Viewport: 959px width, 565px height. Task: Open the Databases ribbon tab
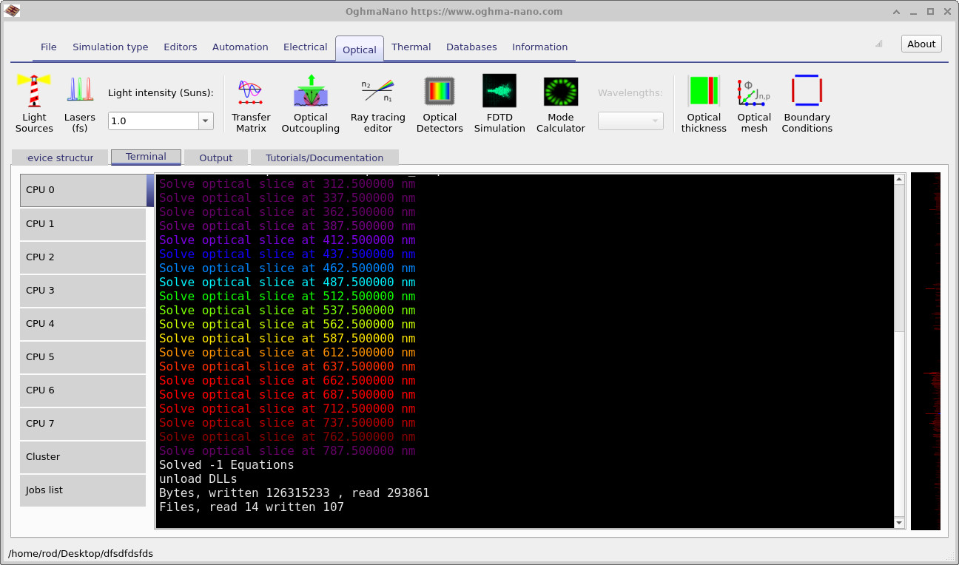point(471,47)
